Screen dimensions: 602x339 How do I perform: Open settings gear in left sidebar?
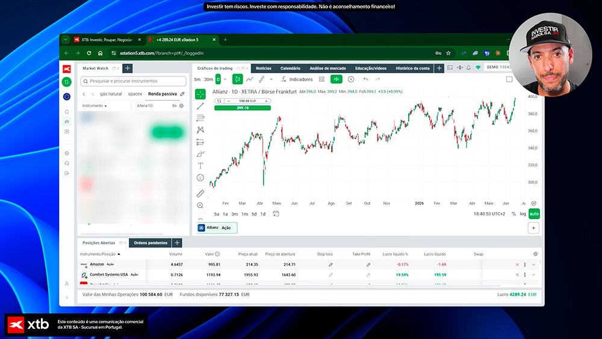tap(67, 153)
